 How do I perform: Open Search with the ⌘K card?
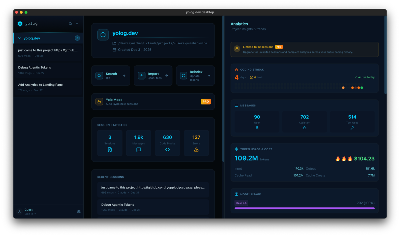click(x=111, y=75)
